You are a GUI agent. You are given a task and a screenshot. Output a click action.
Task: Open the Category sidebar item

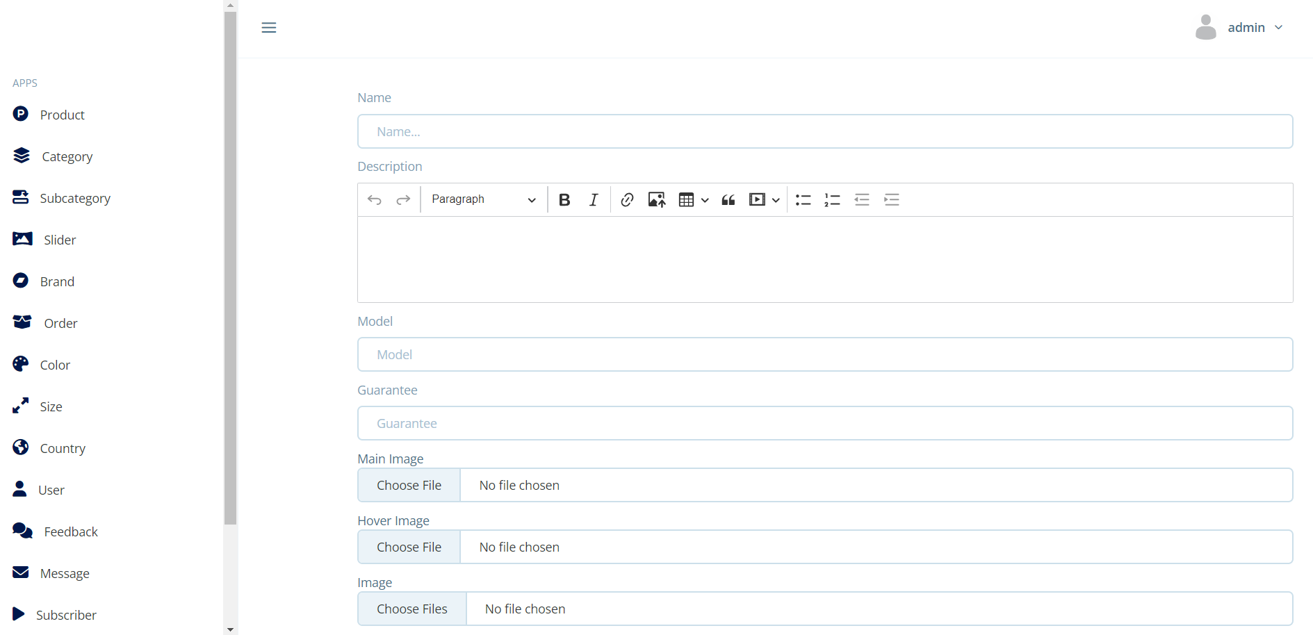pos(67,157)
